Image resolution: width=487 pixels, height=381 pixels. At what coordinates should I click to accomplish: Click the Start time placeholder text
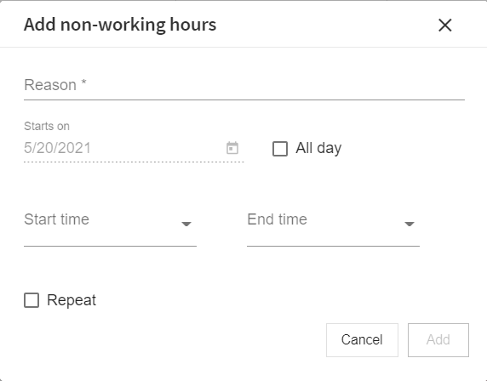point(56,219)
